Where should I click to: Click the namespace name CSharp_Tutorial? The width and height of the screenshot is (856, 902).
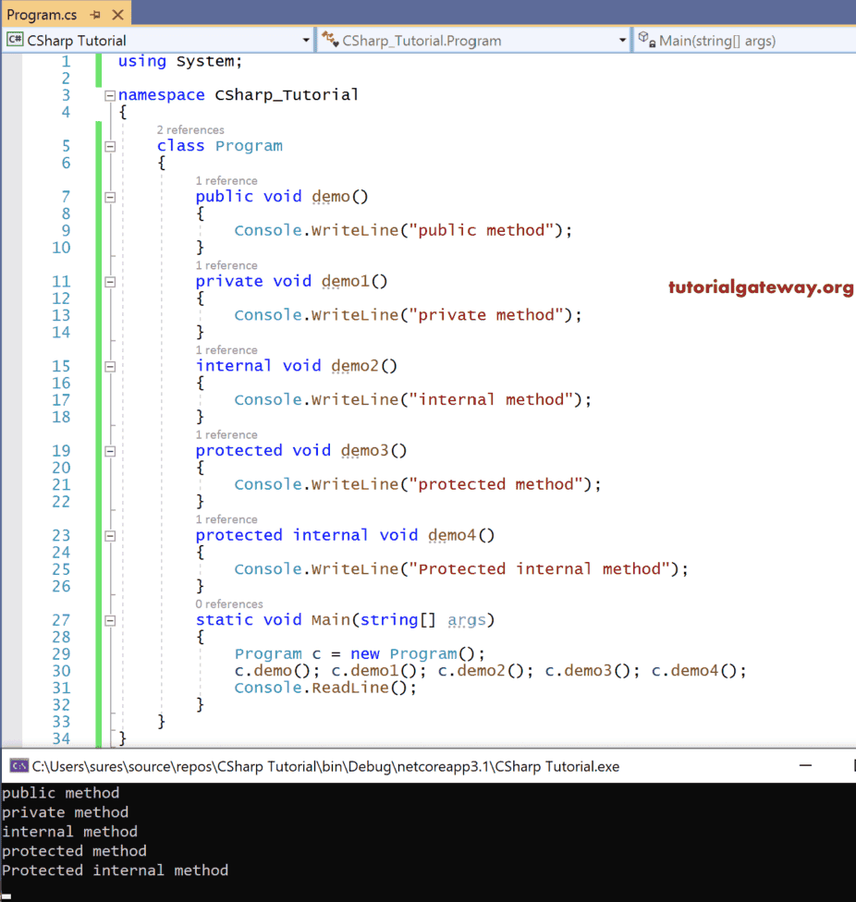click(x=287, y=95)
